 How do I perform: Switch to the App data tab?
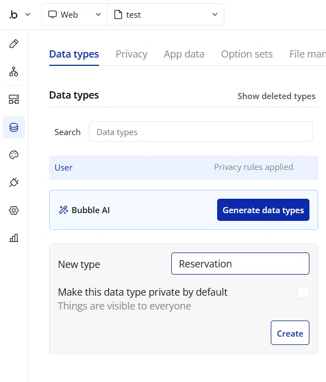pyautogui.click(x=184, y=54)
